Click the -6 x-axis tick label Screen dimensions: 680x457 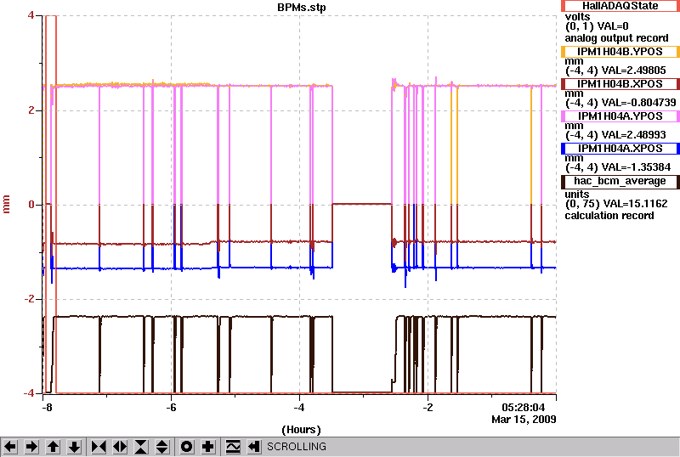coord(171,408)
